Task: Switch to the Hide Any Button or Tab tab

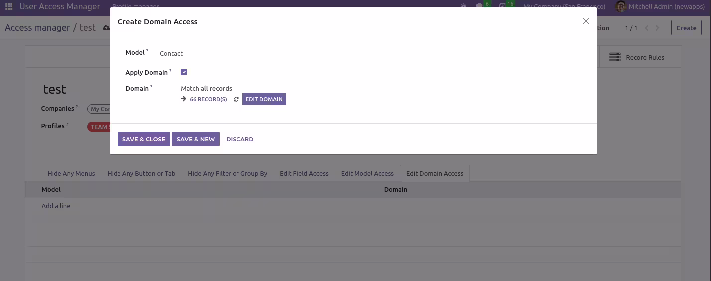Action: pos(141,173)
